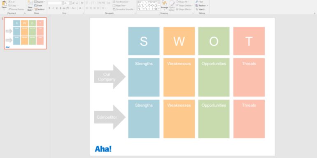The width and height of the screenshot is (317, 158).
Task: Select the Left Brace shape in gallery
Action: [149, 9]
